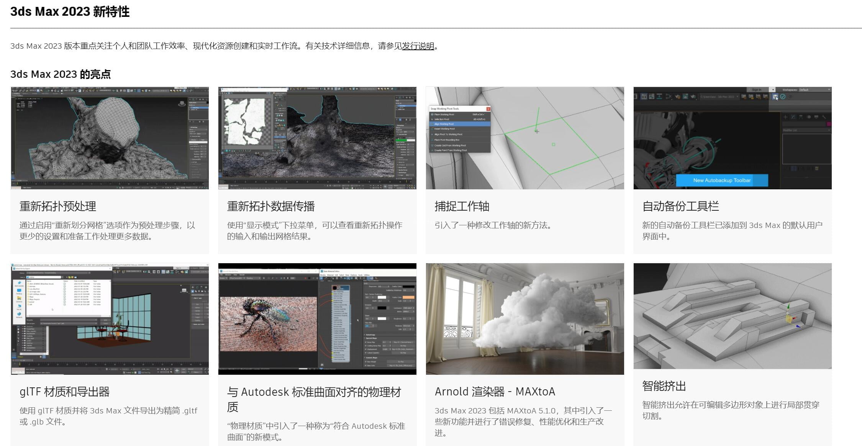Click the 重新拓扑数据传播 thumbnail image

[x=317, y=138]
